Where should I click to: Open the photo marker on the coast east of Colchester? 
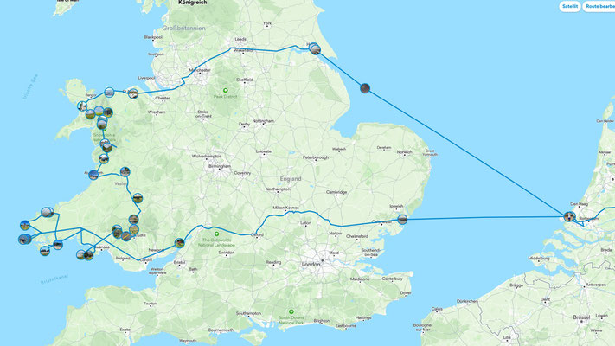click(x=402, y=220)
